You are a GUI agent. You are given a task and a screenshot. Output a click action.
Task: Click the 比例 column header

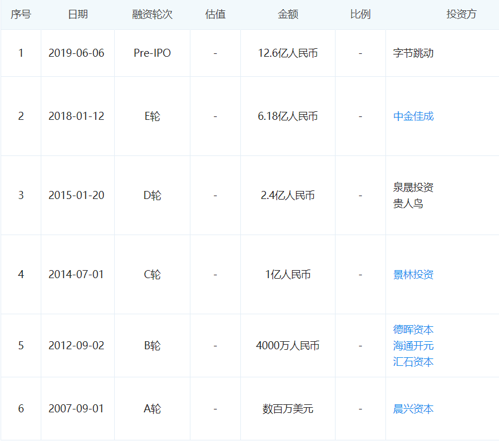[x=360, y=14]
